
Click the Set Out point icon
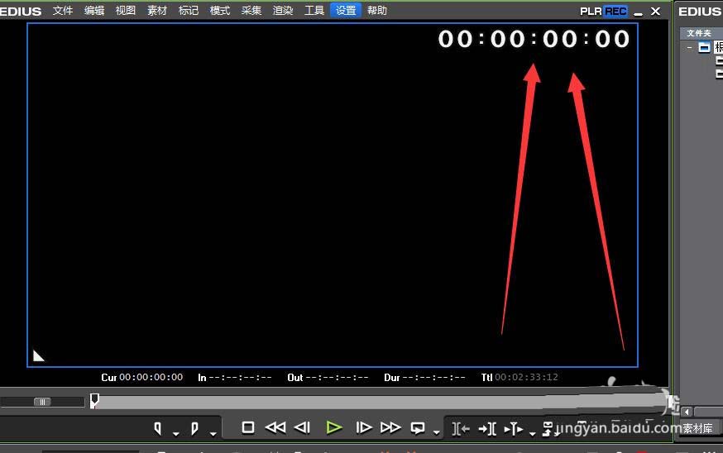(194, 428)
